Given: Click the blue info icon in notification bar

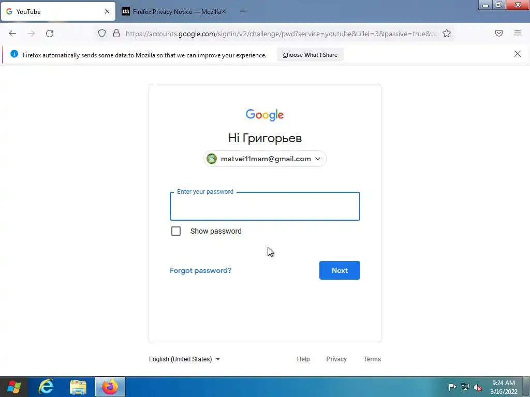Looking at the screenshot, I should (x=14, y=54).
